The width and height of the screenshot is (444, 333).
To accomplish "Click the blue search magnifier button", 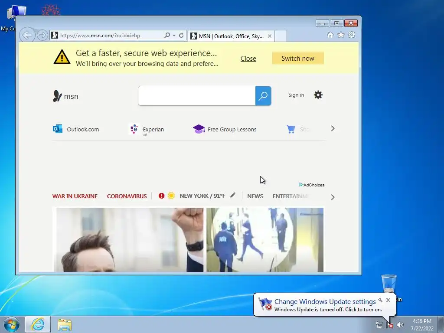I will [263, 96].
